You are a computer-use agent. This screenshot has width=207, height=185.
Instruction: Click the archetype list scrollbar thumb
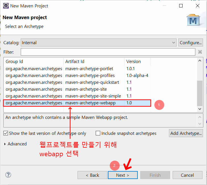(x=200, y=93)
